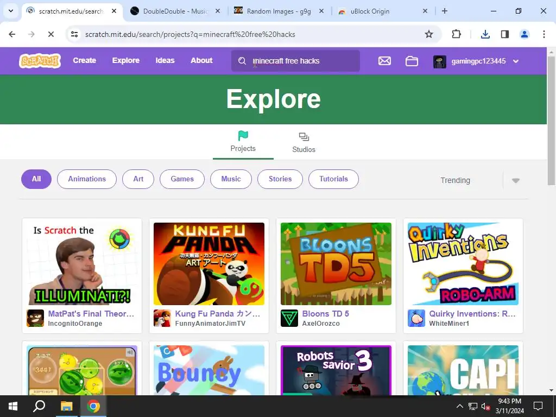Click the WhiteMiner1 author avatar

click(416, 318)
